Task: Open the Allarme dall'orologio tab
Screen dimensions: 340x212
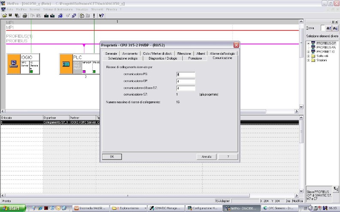Action: point(222,54)
